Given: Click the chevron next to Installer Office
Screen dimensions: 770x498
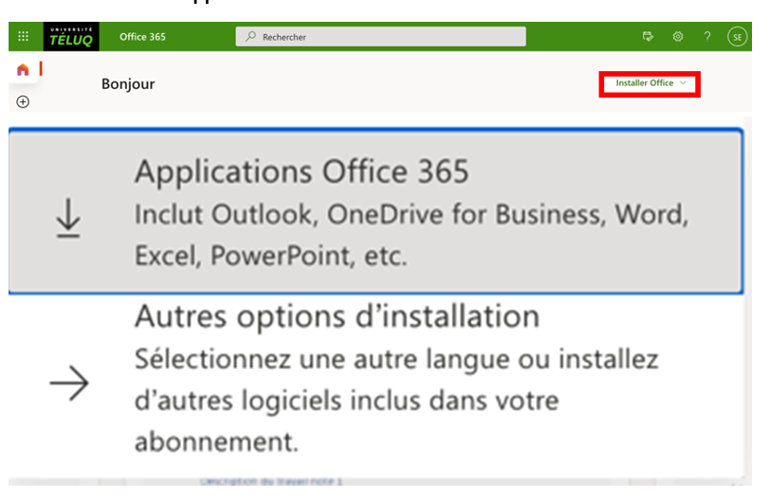Looking at the screenshot, I should [683, 83].
